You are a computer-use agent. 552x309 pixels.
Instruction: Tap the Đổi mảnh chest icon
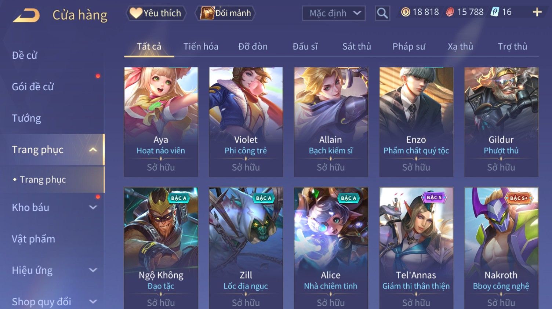(207, 13)
